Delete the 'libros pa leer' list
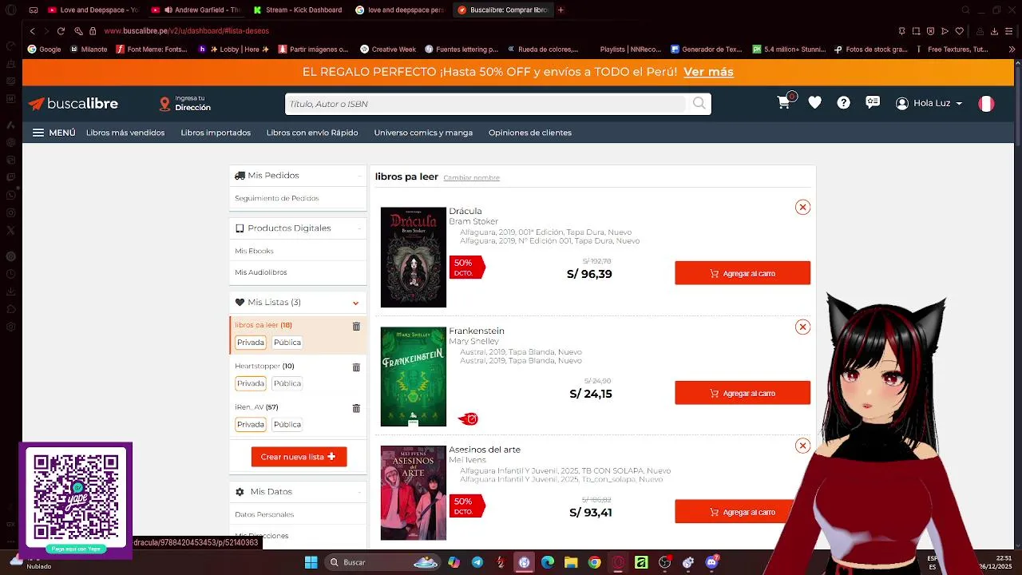Screen dimensions: 1022x575 (356, 326)
